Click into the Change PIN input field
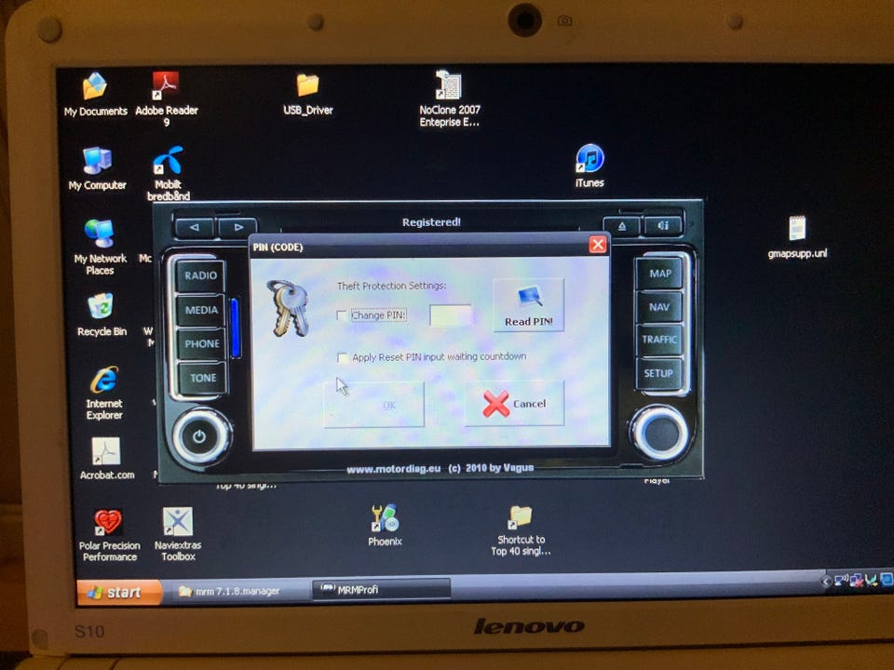This screenshot has height=670, width=894. tap(451, 315)
